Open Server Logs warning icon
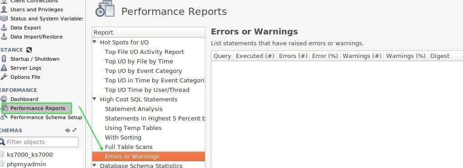 click(x=4, y=67)
